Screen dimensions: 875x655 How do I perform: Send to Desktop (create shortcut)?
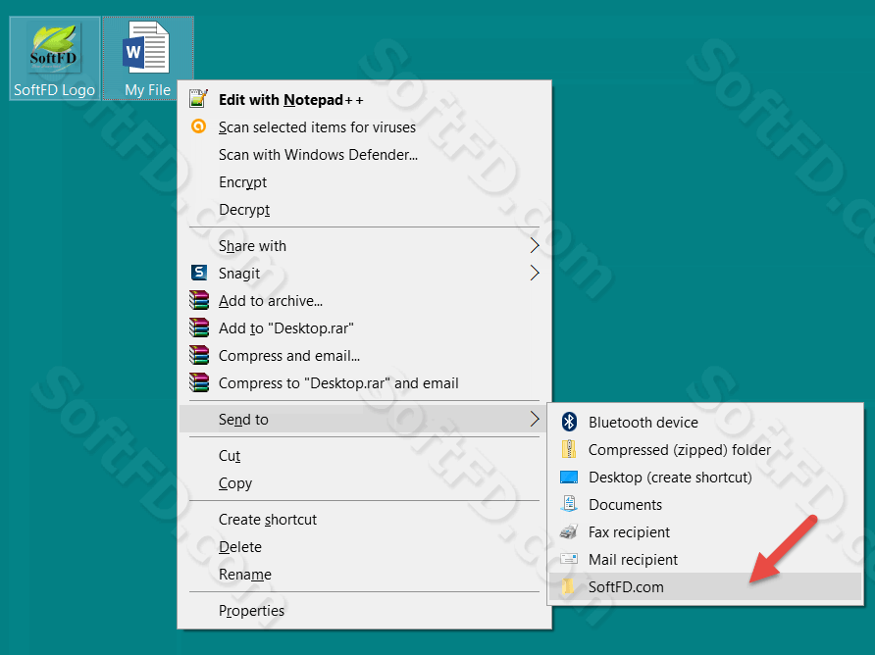click(x=705, y=477)
